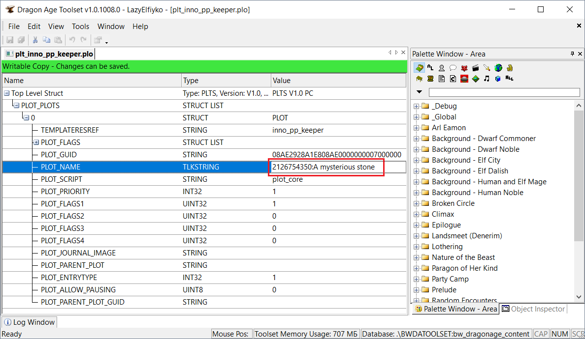Open the toolbar options dropdown arrow
Screen dimensions: 585x339
pyautogui.click(x=106, y=42)
